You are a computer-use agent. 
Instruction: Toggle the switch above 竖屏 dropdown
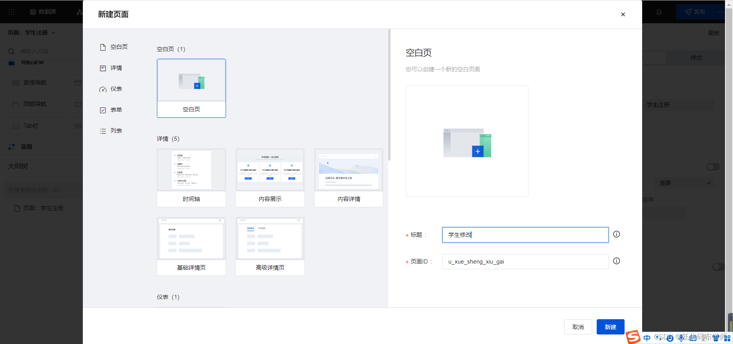pos(713,167)
